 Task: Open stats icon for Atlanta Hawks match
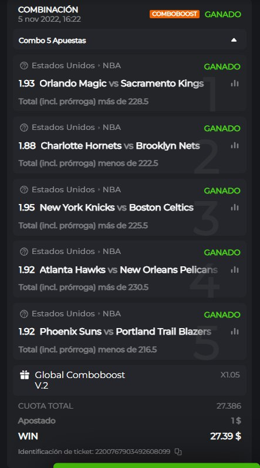[235, 270]
